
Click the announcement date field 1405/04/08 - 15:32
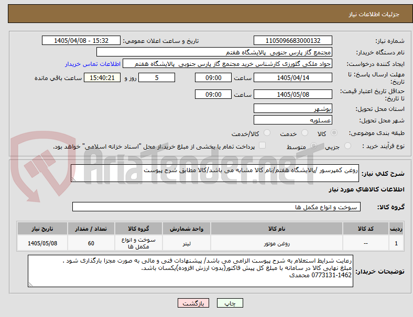click(x=81, y=40)
